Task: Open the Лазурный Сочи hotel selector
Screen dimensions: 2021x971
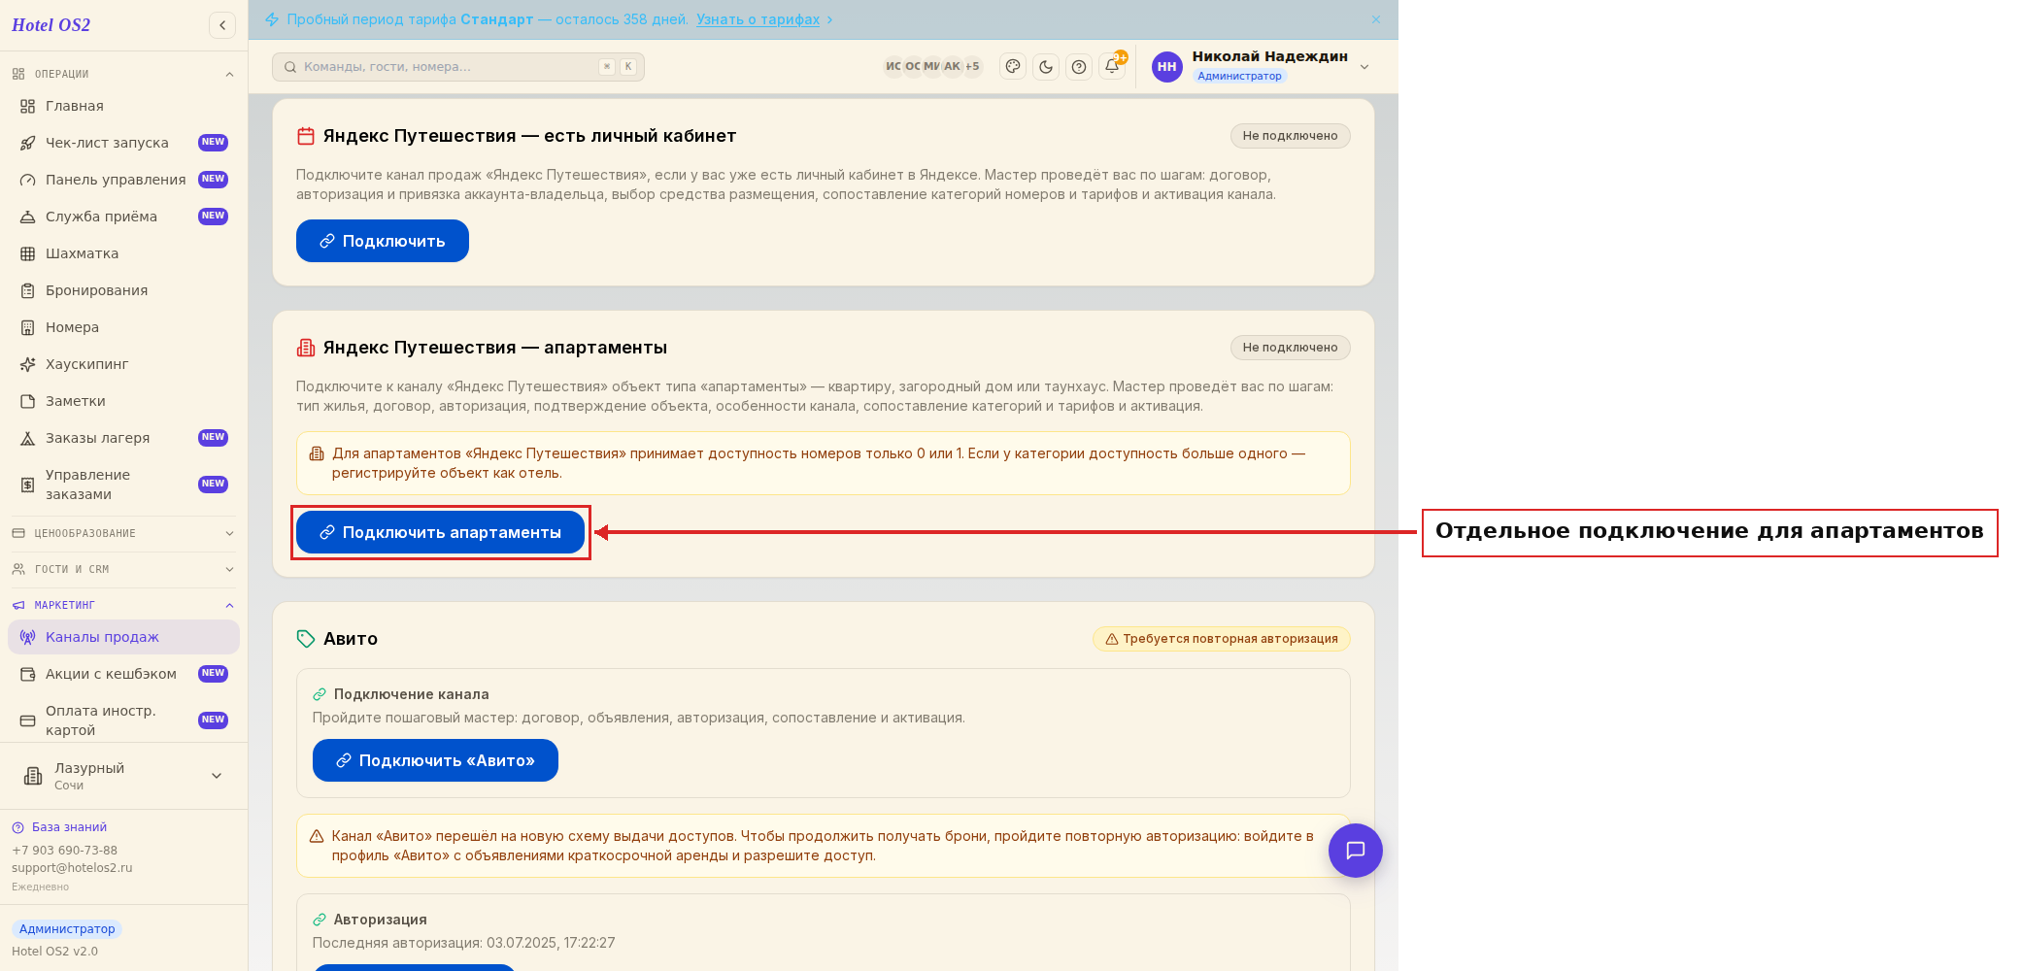Action: coord(123,776)
